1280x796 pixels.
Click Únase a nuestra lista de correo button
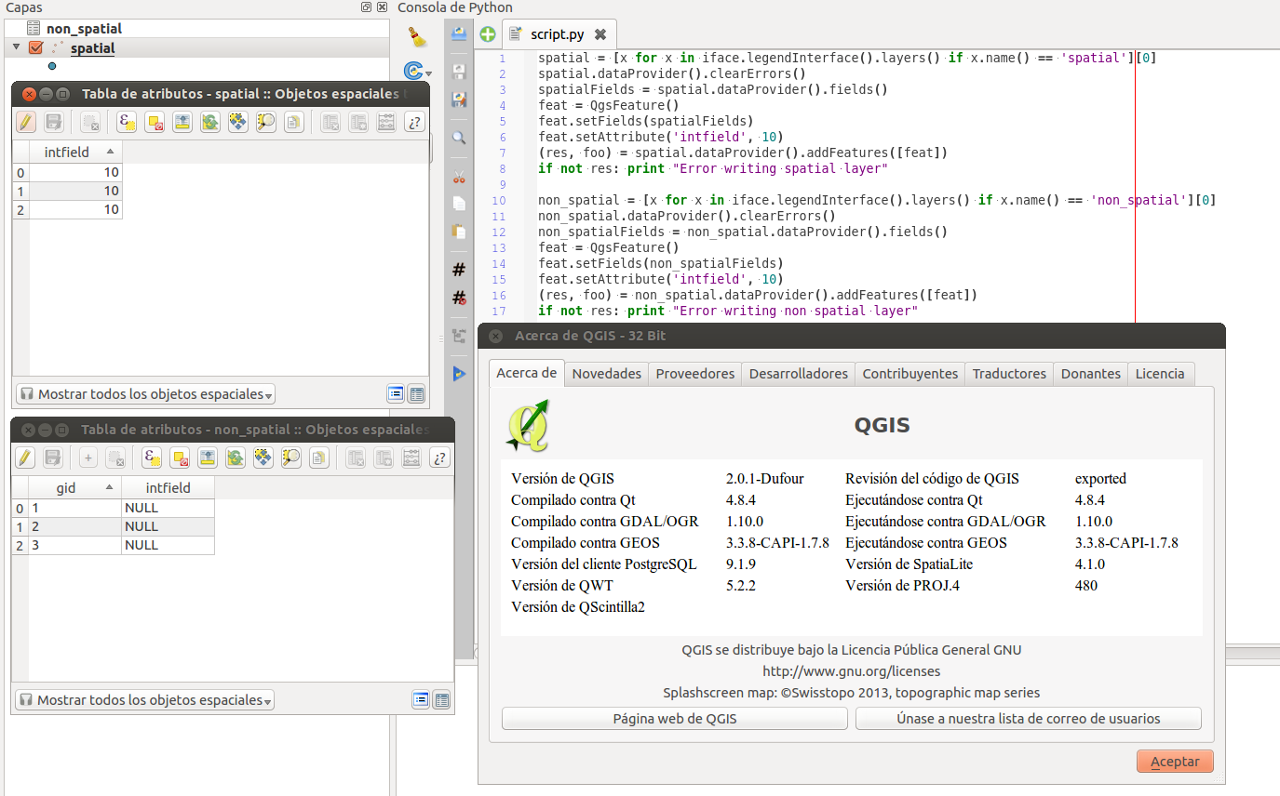[x=1029, y=719]
